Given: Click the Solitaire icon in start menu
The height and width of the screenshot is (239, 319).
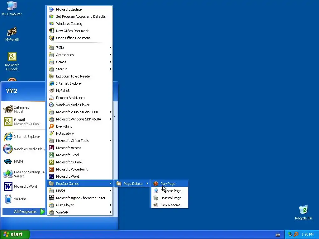Looking at the screenshot, I should tap(8, 199).
